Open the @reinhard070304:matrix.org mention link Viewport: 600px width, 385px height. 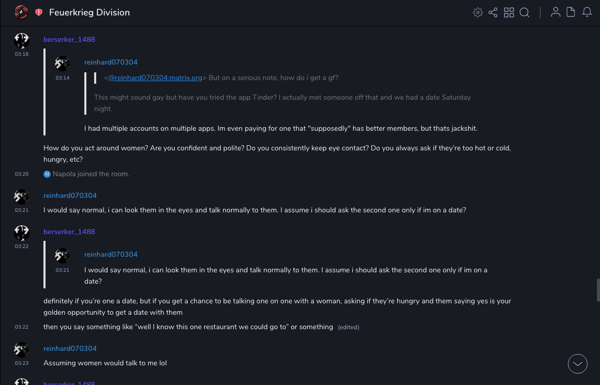(155, 78)
